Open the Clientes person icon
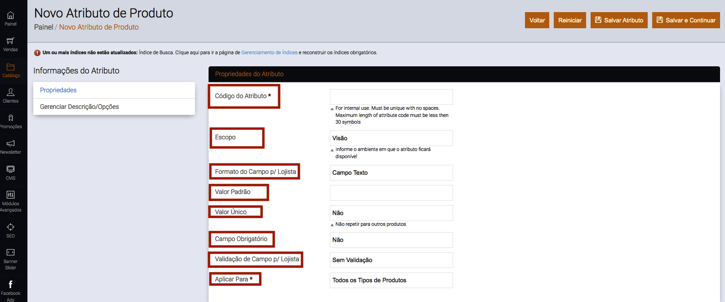The width and height of the screenshot is (725, 302). pyautogui.click(x=10, y=92)
